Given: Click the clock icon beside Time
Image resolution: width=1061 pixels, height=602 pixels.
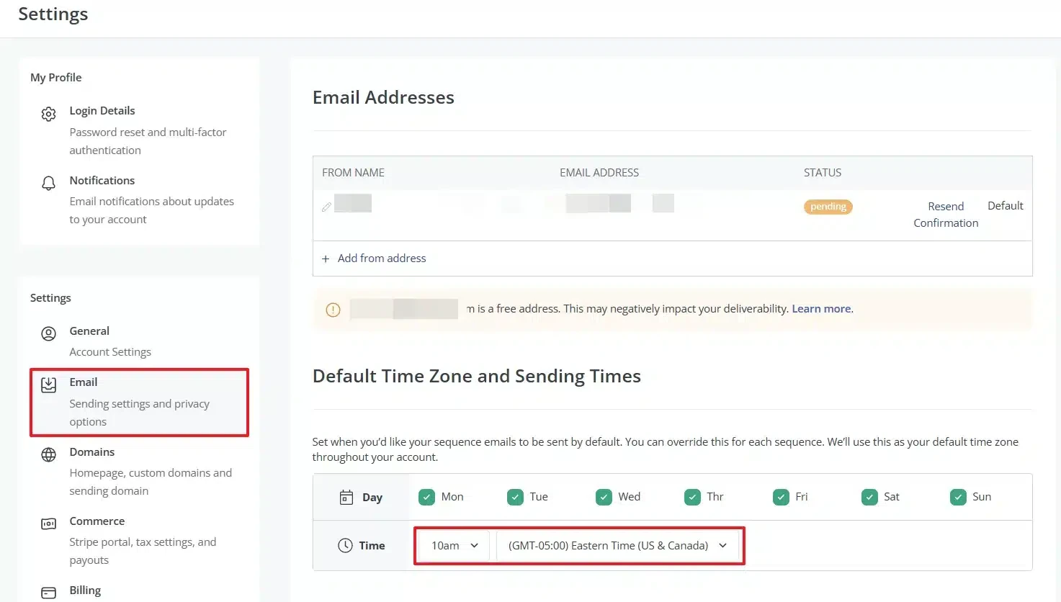Looking at the screenshot, I should 346,545.
